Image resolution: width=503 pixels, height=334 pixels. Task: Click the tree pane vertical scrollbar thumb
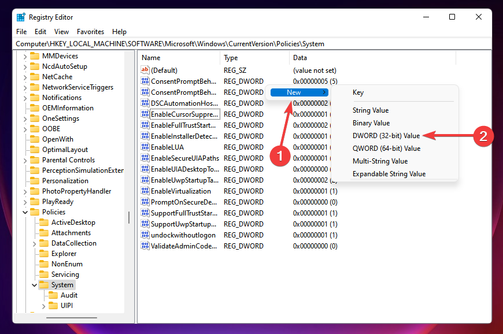tap(129, 218)
